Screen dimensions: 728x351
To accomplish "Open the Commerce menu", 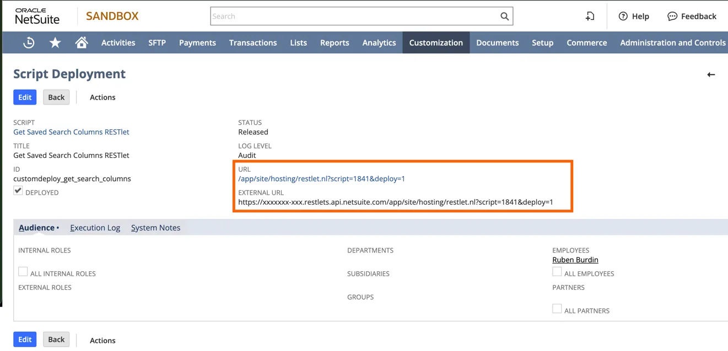I will click(587, 42).
